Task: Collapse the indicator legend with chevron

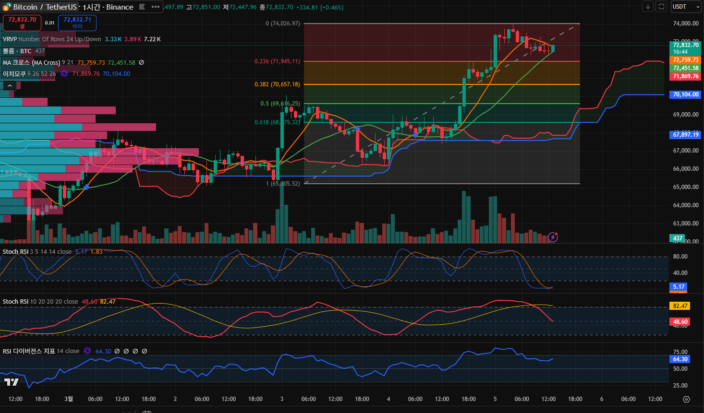Action: 10,86
